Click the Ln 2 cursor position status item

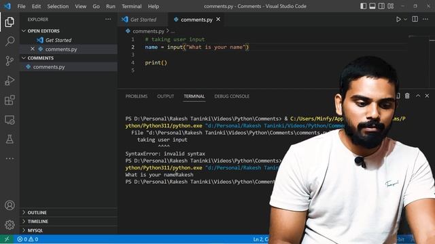(261, 239)
